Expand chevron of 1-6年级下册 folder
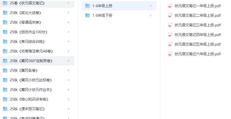 point(151,15)
